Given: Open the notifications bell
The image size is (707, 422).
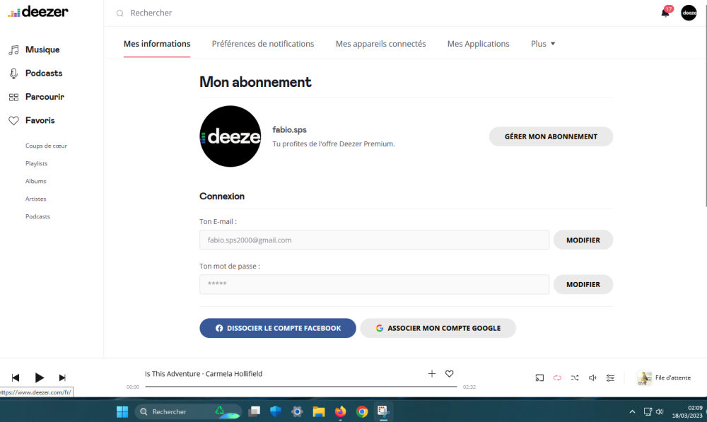Looking at the screenshot, I should (x=665, y=13).
